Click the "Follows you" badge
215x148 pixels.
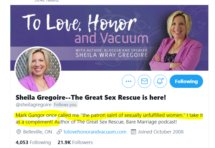(x=65, y=105)
